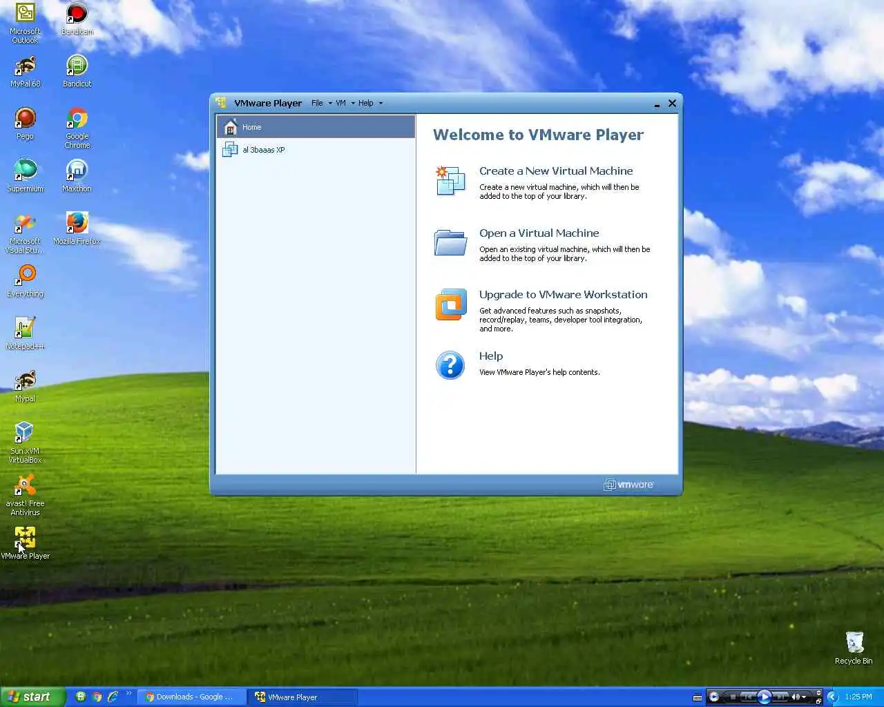Select the Mypal desktop icon below Notepad++
This screenshot has width=884, height=707.
point(26,387)
